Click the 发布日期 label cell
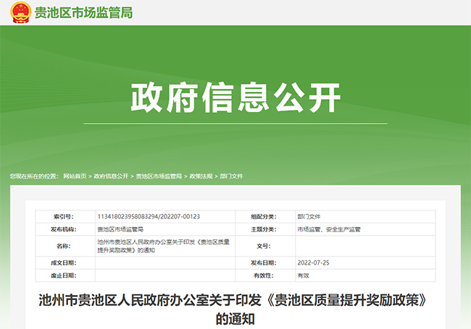 [x=265, y=262]
